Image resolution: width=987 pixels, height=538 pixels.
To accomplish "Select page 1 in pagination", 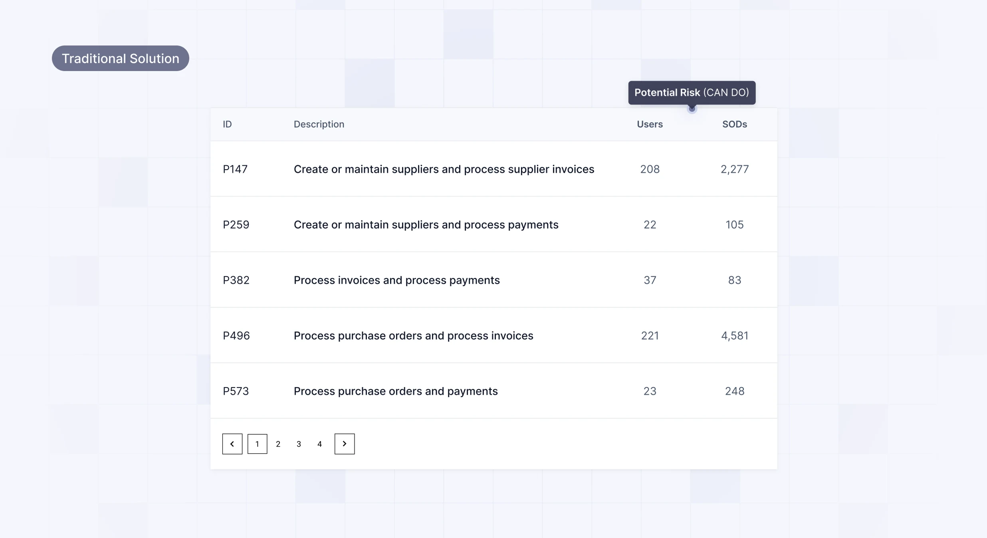I will tap(257, 444).
